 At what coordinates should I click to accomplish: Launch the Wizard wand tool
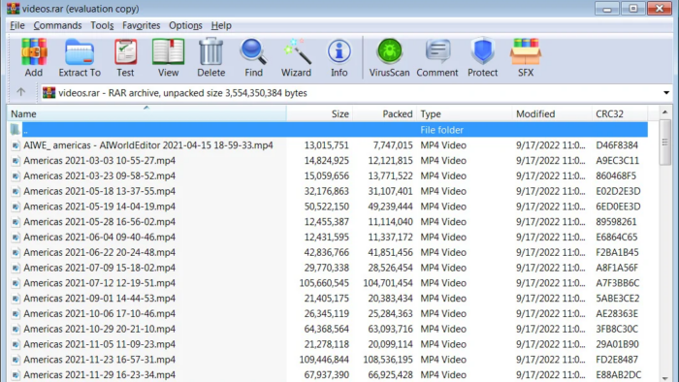[296, 57]
